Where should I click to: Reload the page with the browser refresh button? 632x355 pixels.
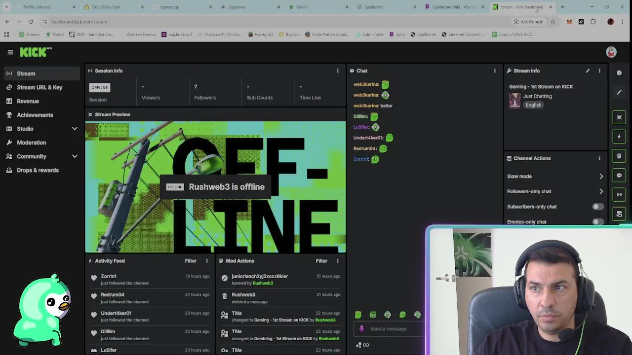pos(31,22)
